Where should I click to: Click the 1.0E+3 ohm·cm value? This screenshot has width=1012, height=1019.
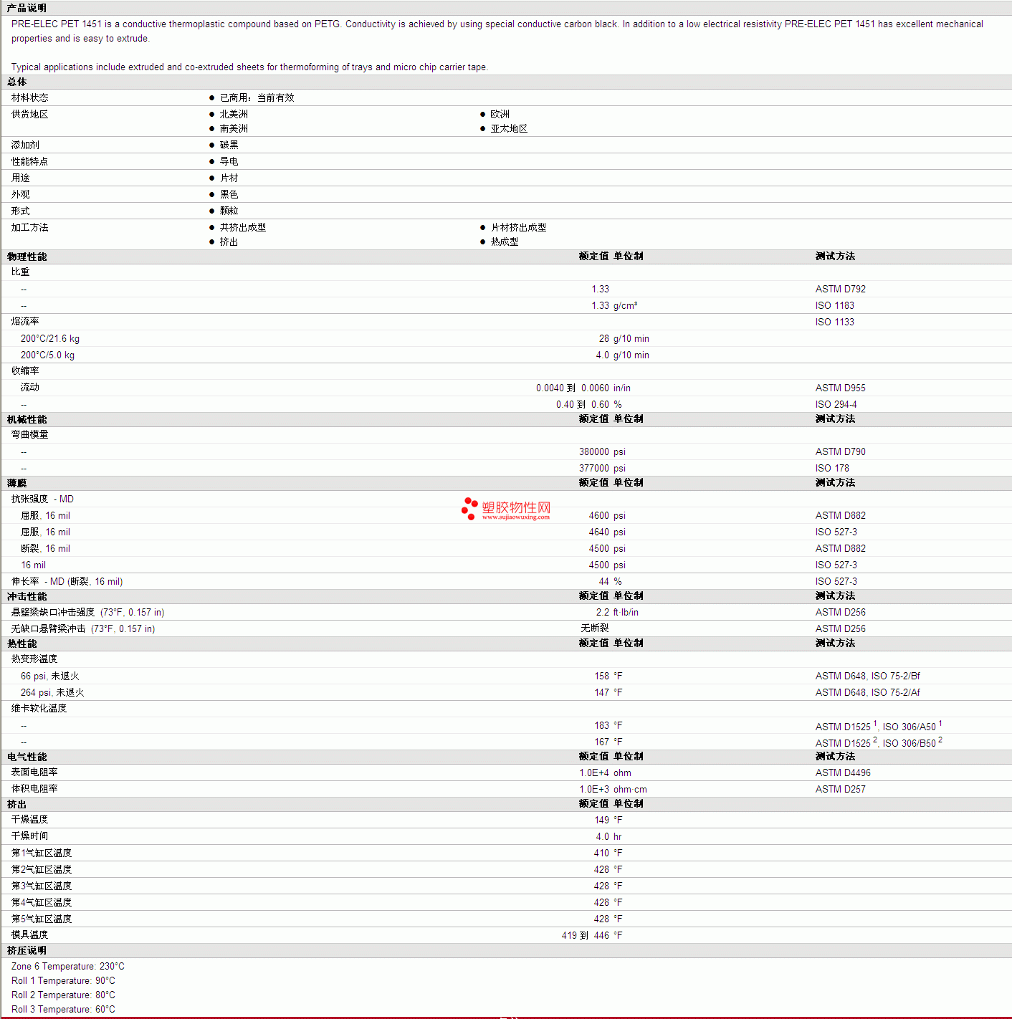613,789
